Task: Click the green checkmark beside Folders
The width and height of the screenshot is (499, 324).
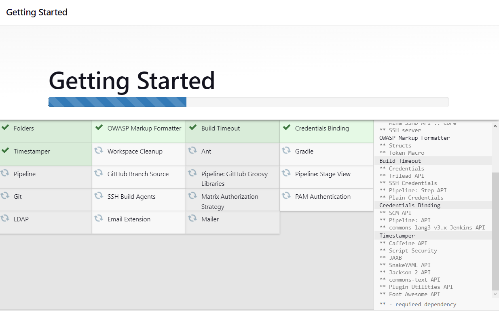Action: [x=5, y=128]
